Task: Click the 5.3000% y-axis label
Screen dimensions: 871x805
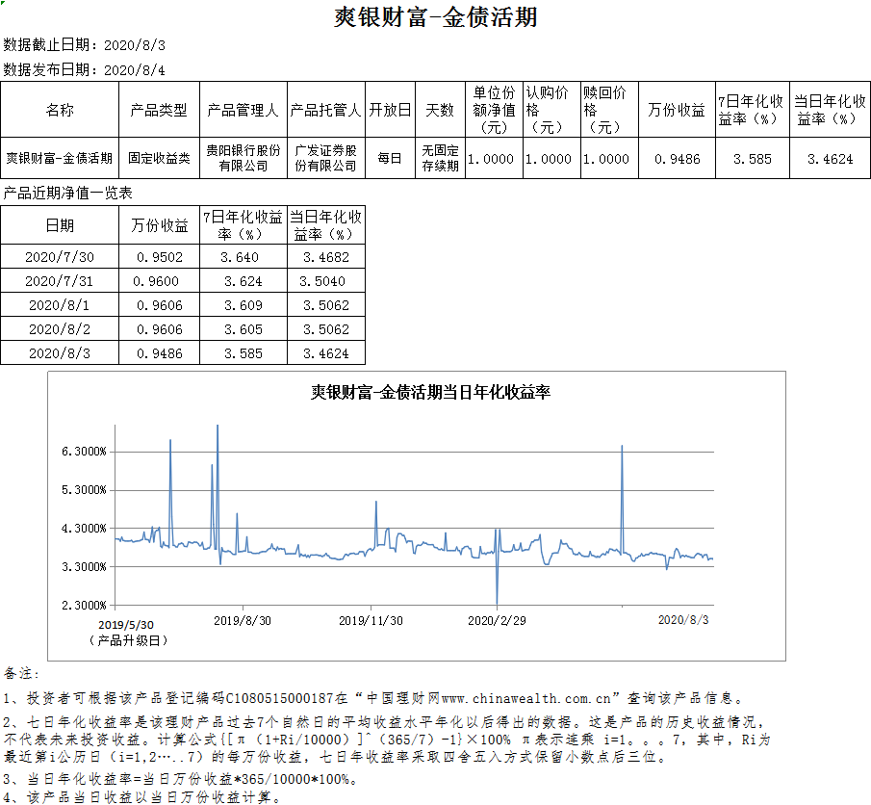Action: 84,490
